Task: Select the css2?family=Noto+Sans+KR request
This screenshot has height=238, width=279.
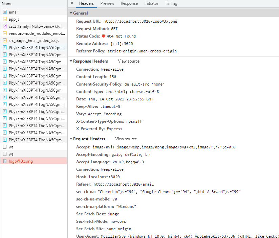Action: pos(34,26)
